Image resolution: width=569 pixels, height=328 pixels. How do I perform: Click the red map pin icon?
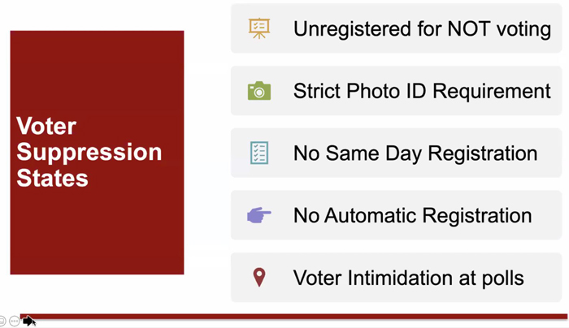tap(259, 278)
